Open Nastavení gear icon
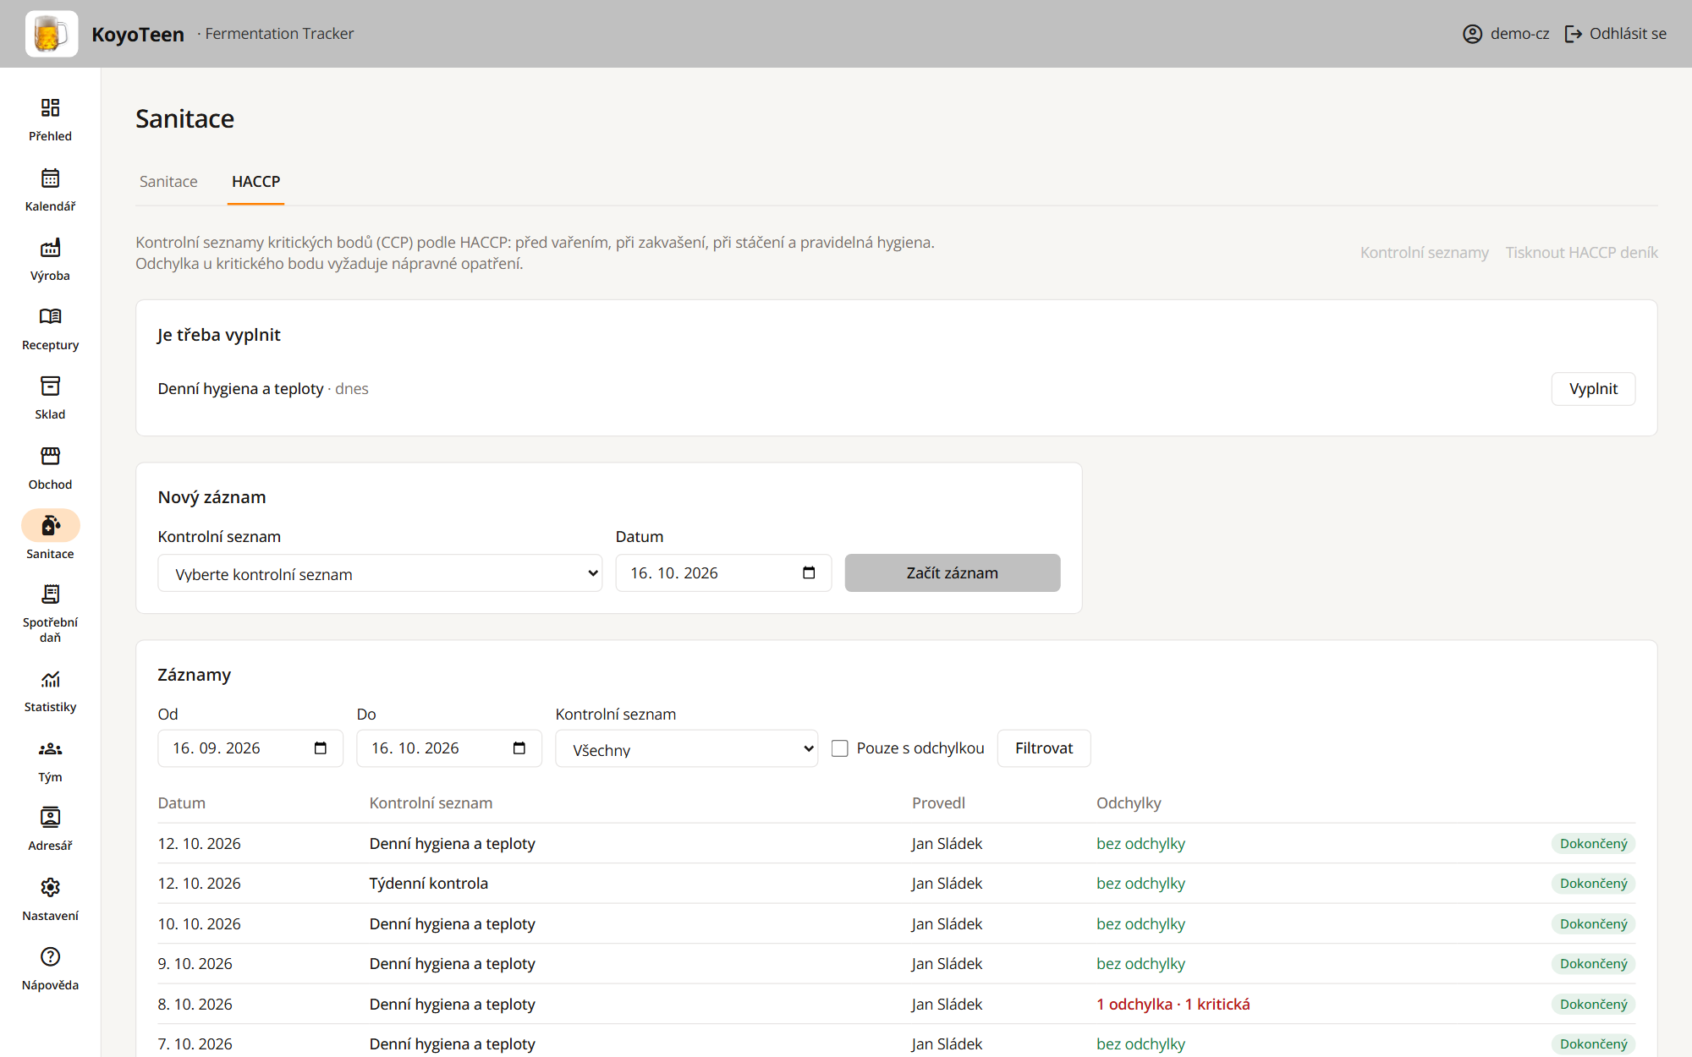This screenshot has width=1692, height=1057. 50,888
